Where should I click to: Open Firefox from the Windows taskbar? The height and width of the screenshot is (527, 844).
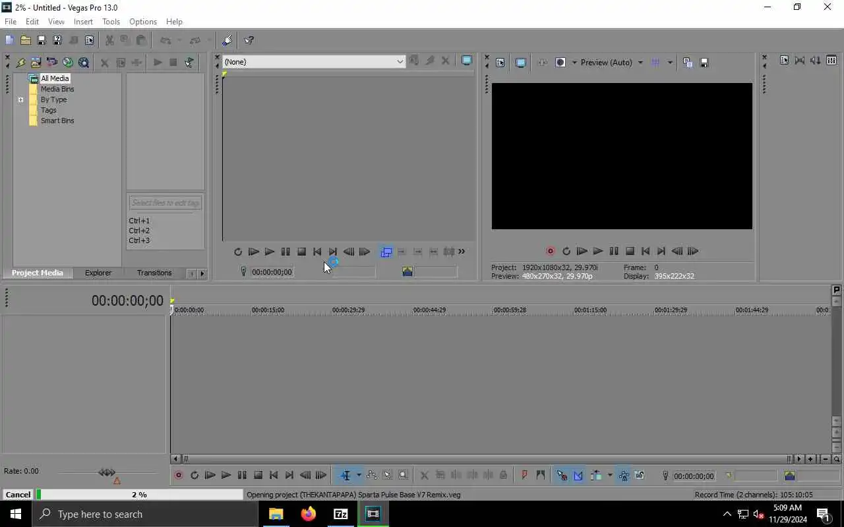pyautogui.click(x=308, y=514)
